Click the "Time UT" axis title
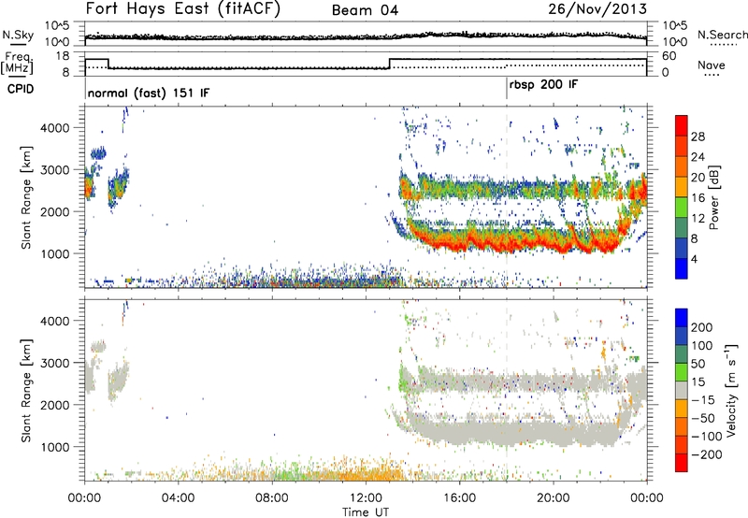 (x=366, y=512)
